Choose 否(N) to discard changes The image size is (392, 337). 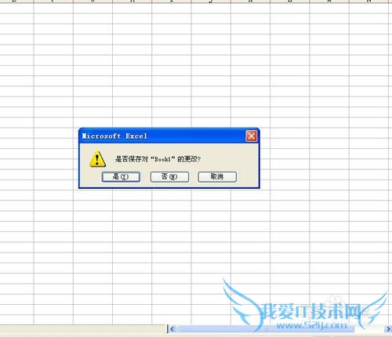[x=169, y=177]
